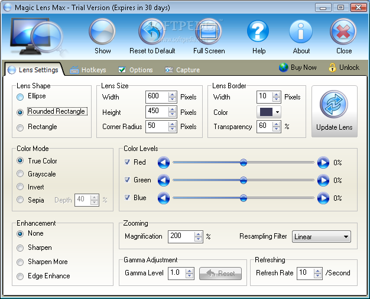Screen dimensions: 370x299
Task: Select the Rounded Rectangle lens shape
Action: click(x=20, y=112)
